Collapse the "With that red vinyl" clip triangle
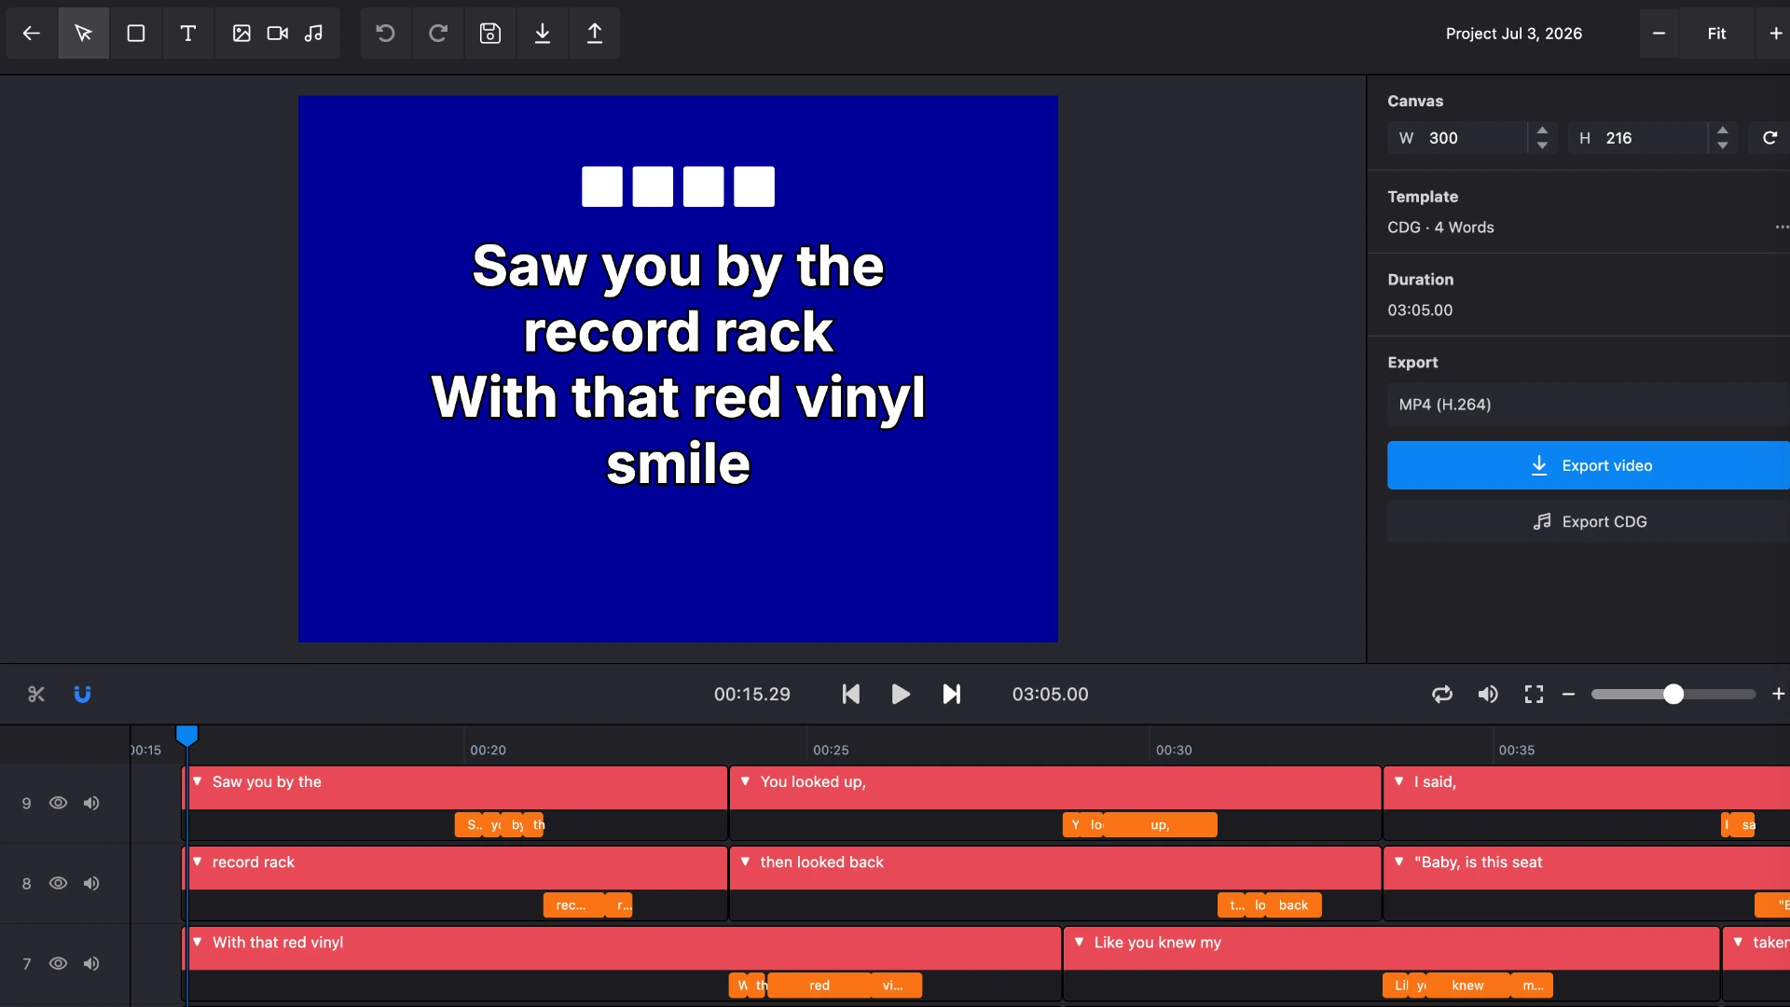1790x1007 pixels. pos(198,942)
